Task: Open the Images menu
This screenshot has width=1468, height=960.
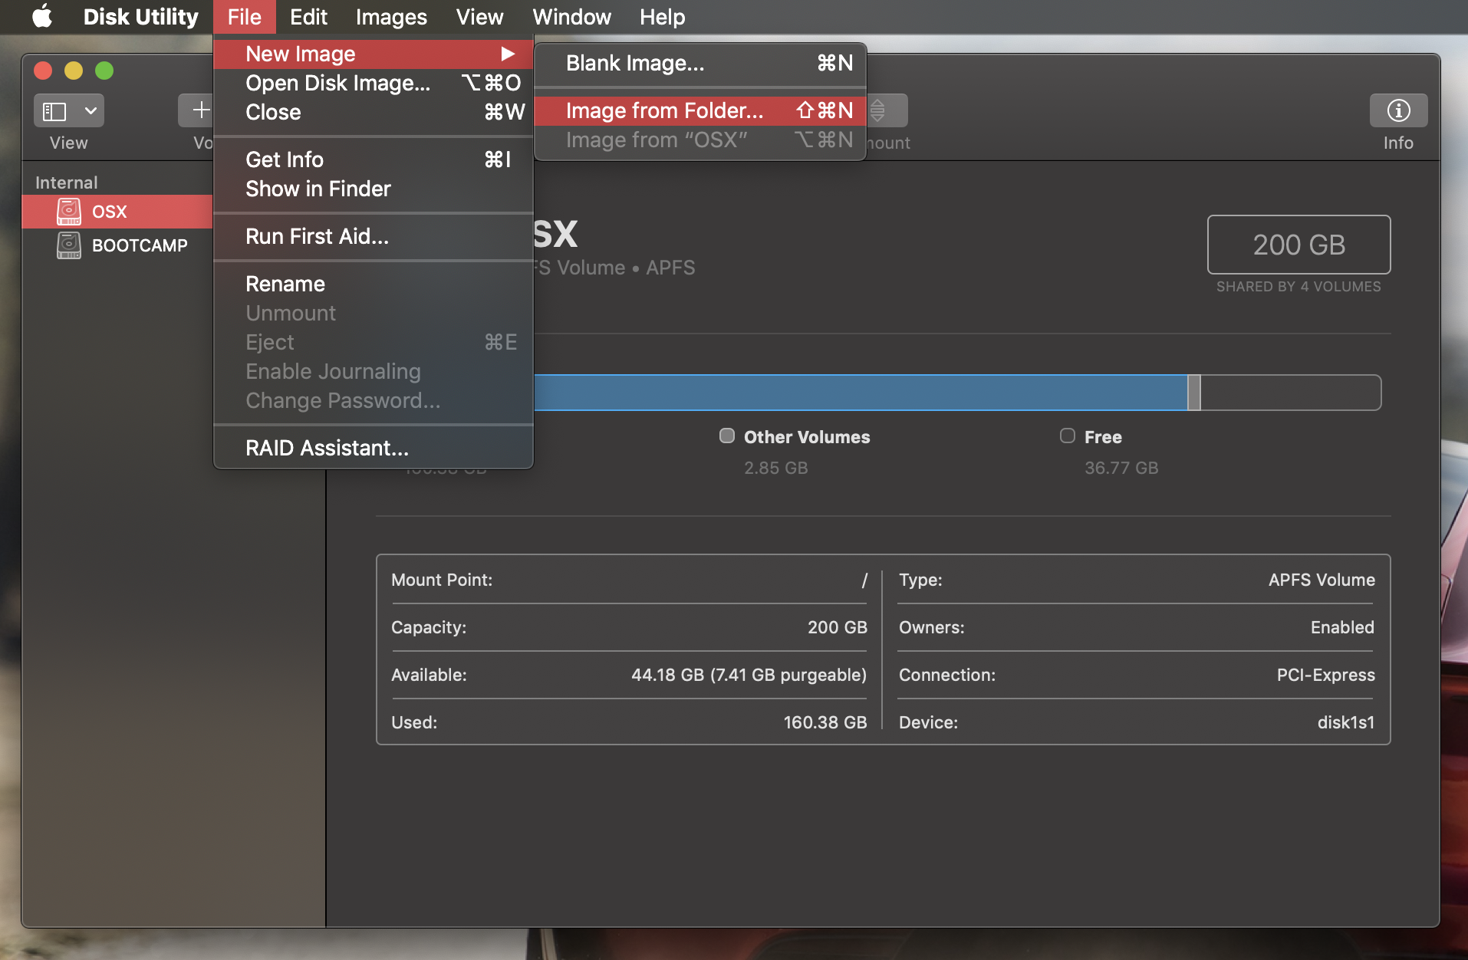Action: [391, 17]
